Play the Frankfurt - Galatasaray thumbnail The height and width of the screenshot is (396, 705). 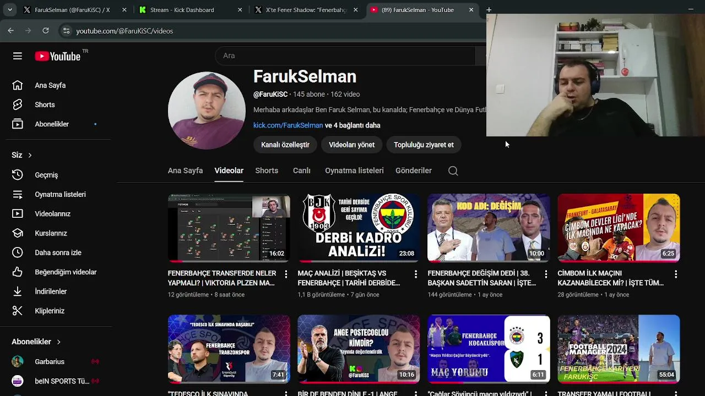(619, 228)
